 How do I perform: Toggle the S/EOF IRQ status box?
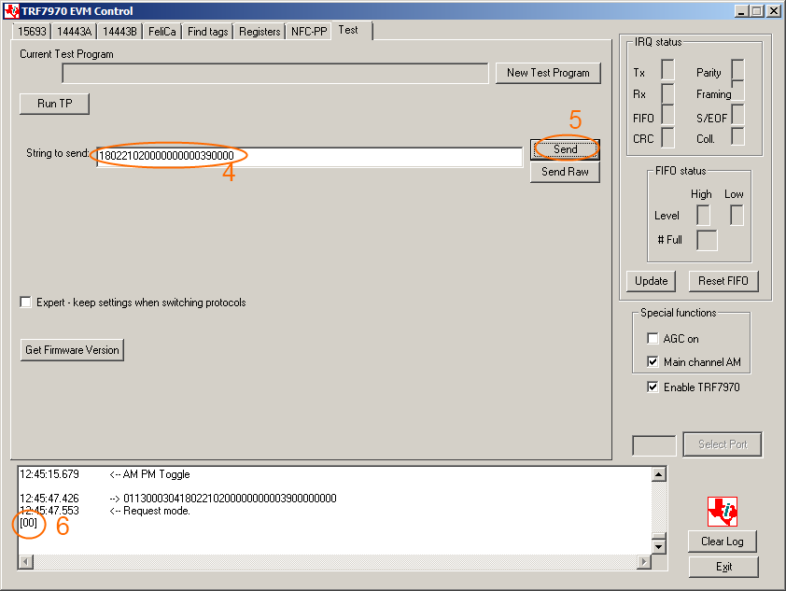coord(737,114)
